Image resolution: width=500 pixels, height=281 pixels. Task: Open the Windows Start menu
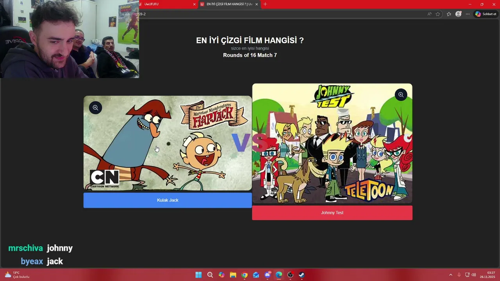198,275
